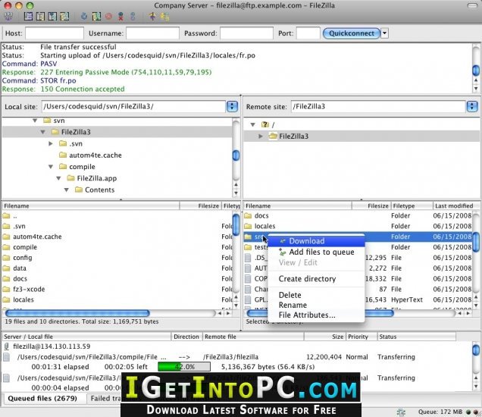Screen dimensions: 482x417
Task: Click the local tree scrollbar thumb
Action: (x=236, y=155)
